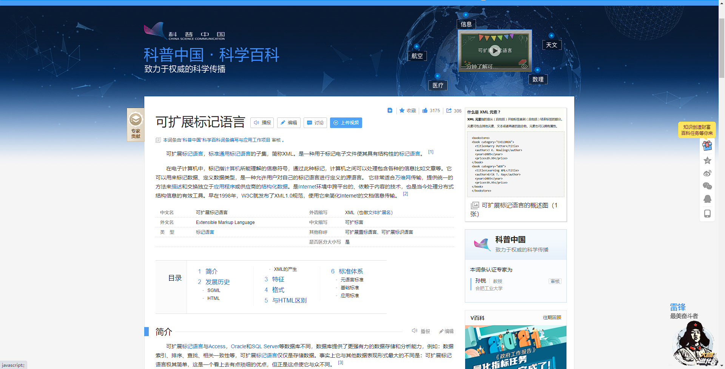
Task: Share article via WeChat sidebar icon
Action: (707, 185)
